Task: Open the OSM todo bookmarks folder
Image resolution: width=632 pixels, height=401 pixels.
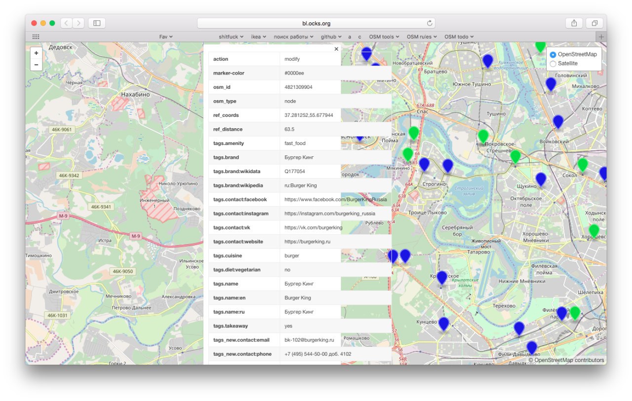Action: point(459,37)
